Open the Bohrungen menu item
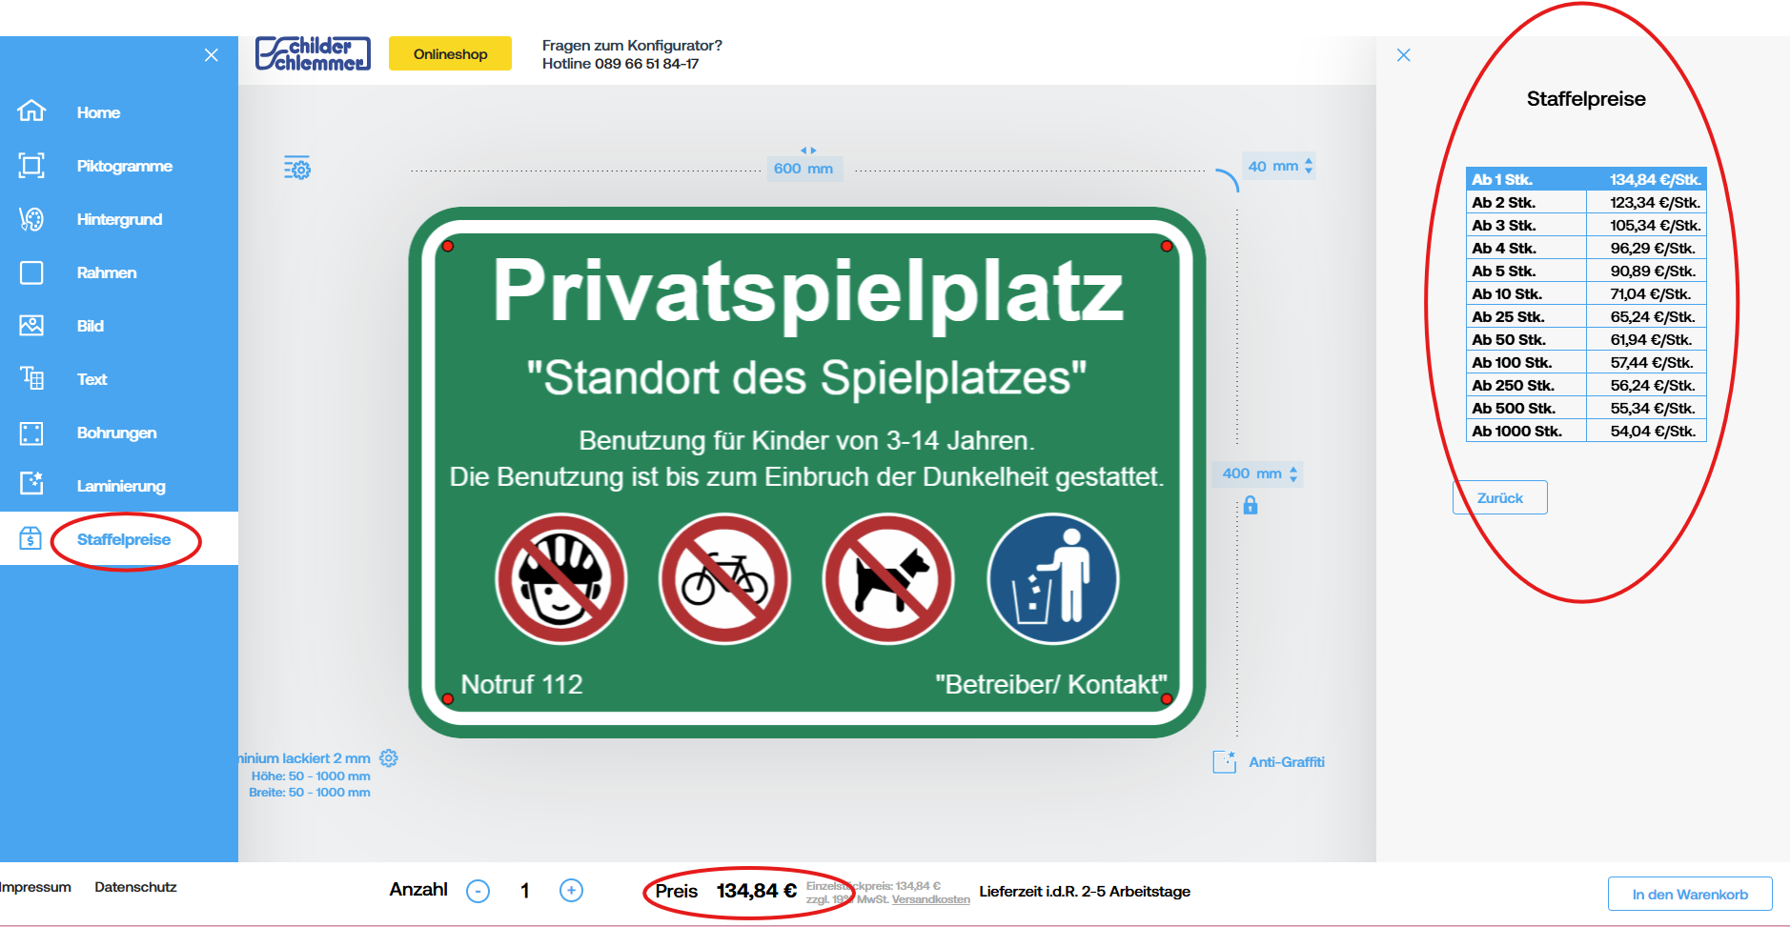Screen dimensions: 1790x927 click(x=116, y=433)
